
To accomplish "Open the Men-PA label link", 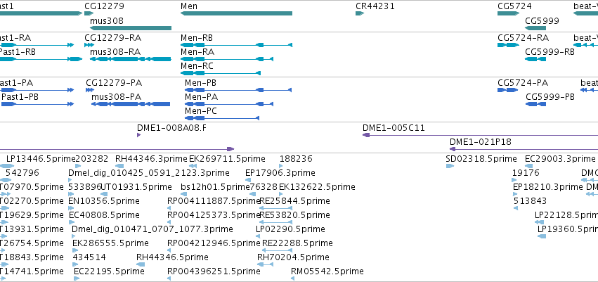I will click(202, 97).
